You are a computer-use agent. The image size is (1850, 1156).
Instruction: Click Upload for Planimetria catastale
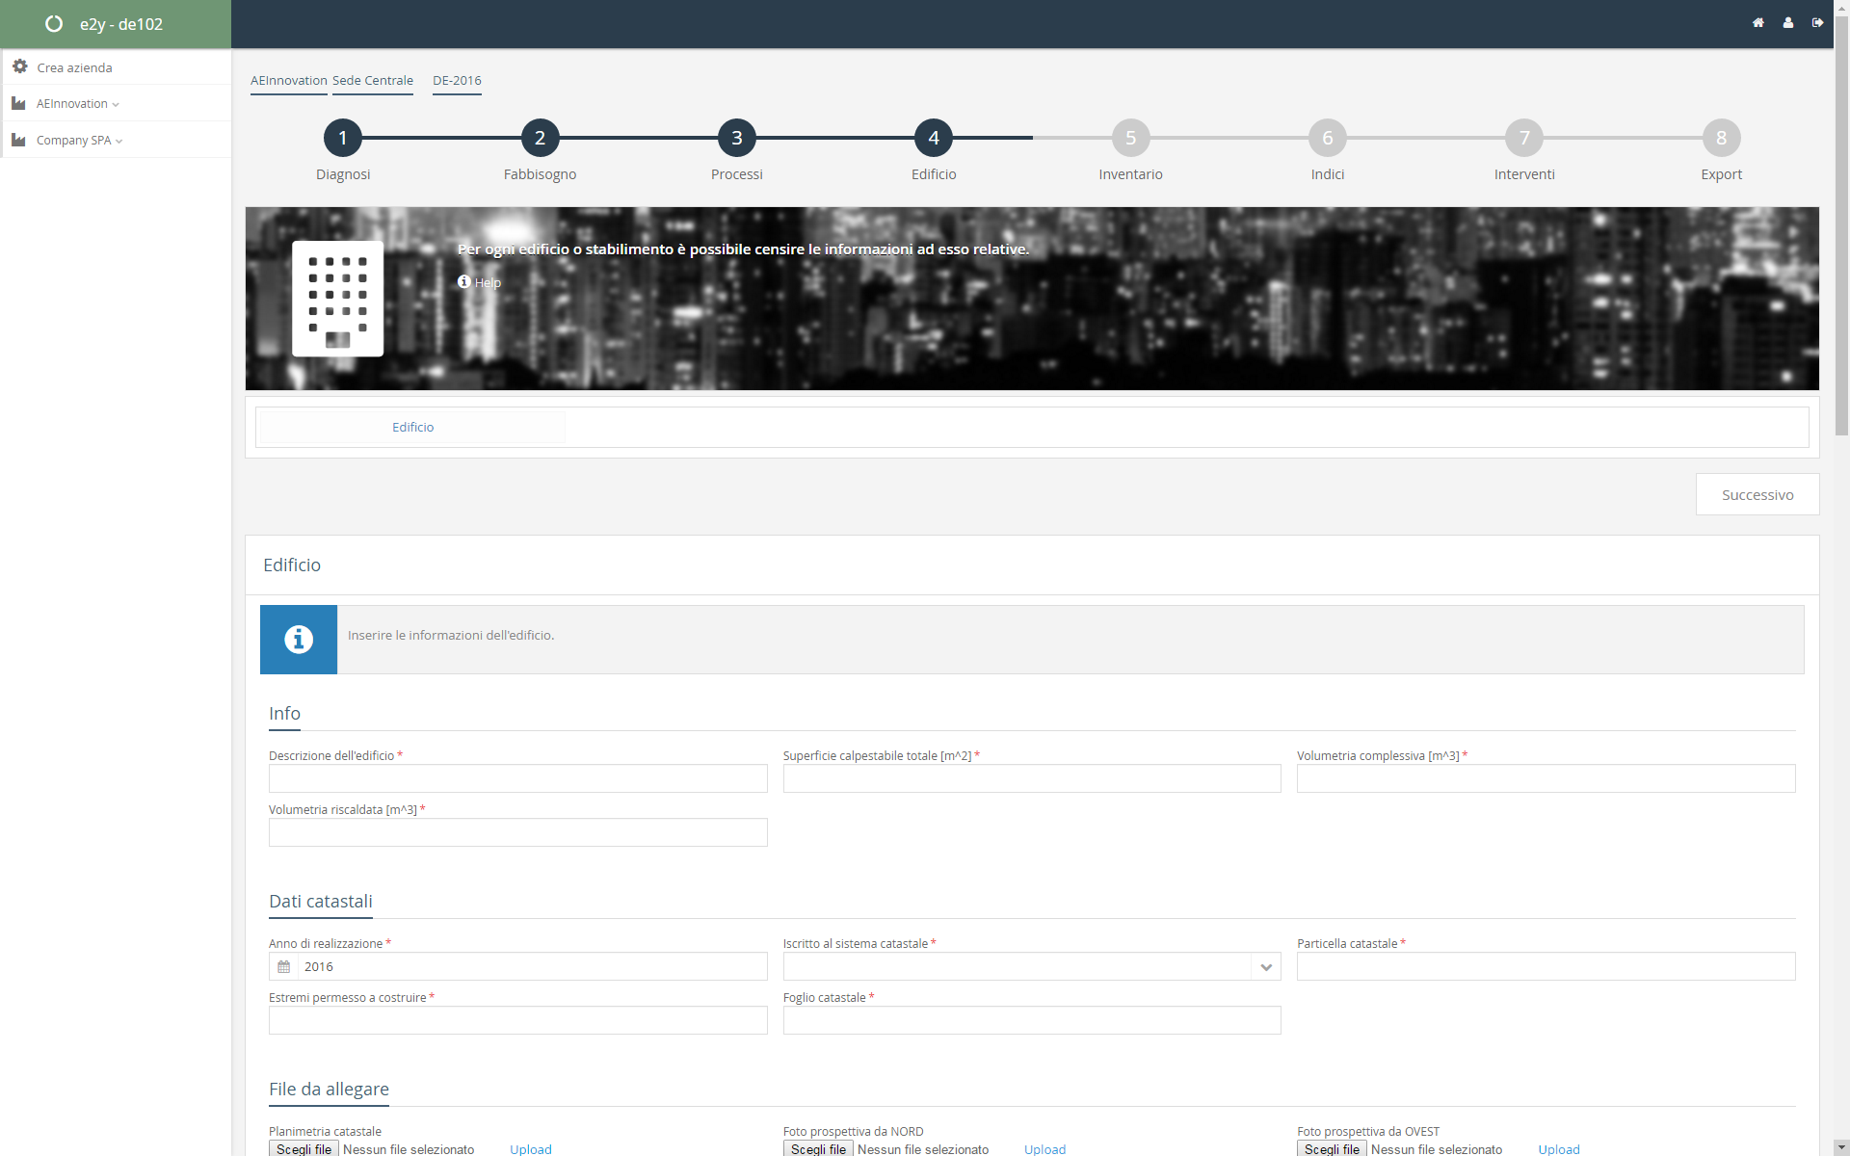point(531,1149)
